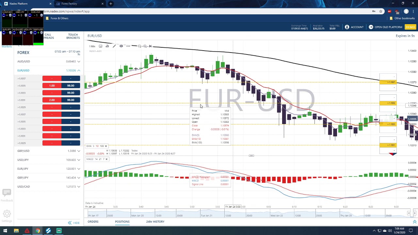Open the 24hr History tab
Viewport: 418px width, 235px height.
click(155, 222)
